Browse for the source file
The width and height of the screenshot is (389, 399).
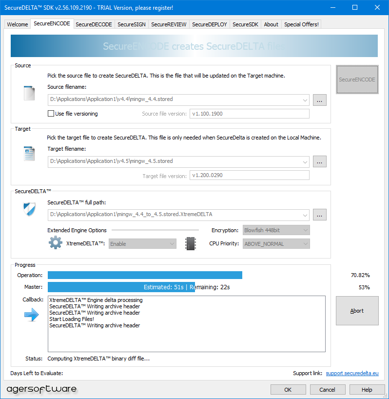[320, 100]
